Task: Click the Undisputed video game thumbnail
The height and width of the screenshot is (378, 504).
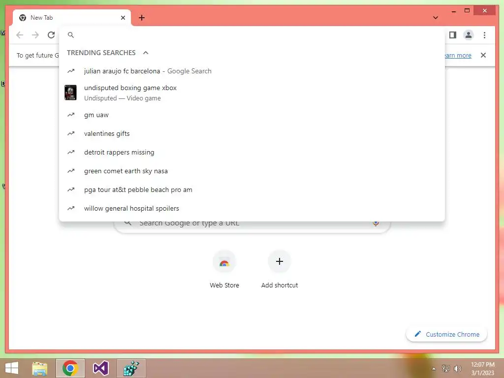Action: 70,93
